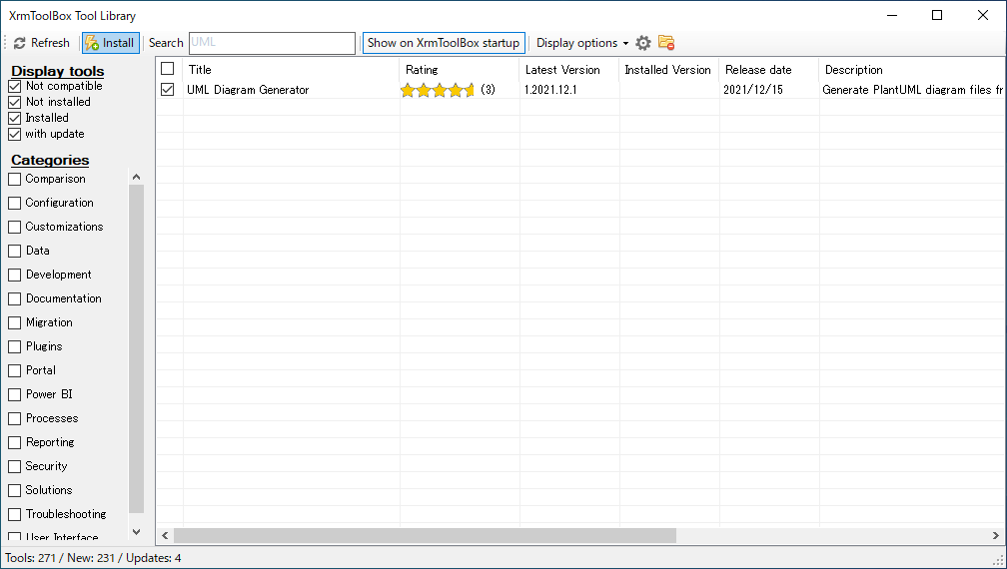Uncheck the with update checkbox
The image size is (1007, 569).
15,134
